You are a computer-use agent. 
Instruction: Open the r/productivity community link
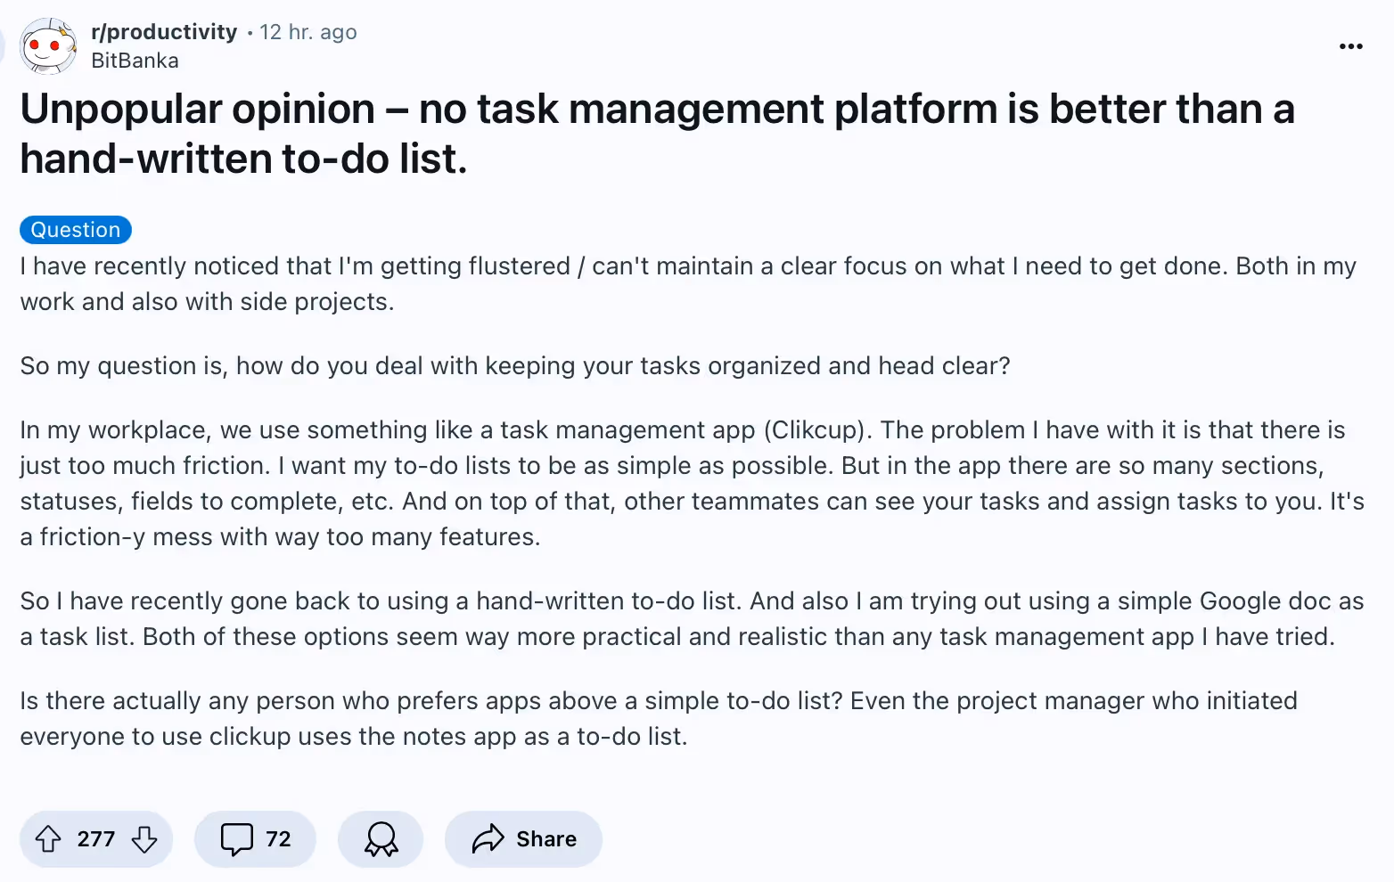pos(164,31)
